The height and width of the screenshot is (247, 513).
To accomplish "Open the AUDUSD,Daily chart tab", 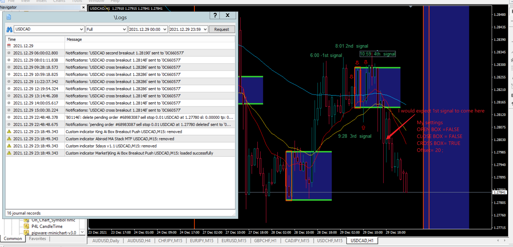I will coord(106,241).
